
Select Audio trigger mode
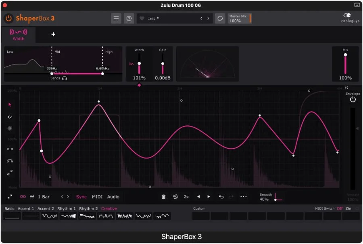113,197
